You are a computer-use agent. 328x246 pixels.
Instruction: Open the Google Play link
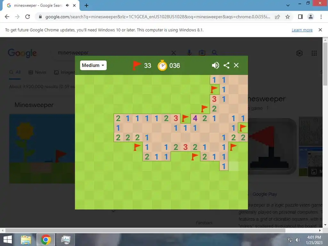(x=265, y=194)
